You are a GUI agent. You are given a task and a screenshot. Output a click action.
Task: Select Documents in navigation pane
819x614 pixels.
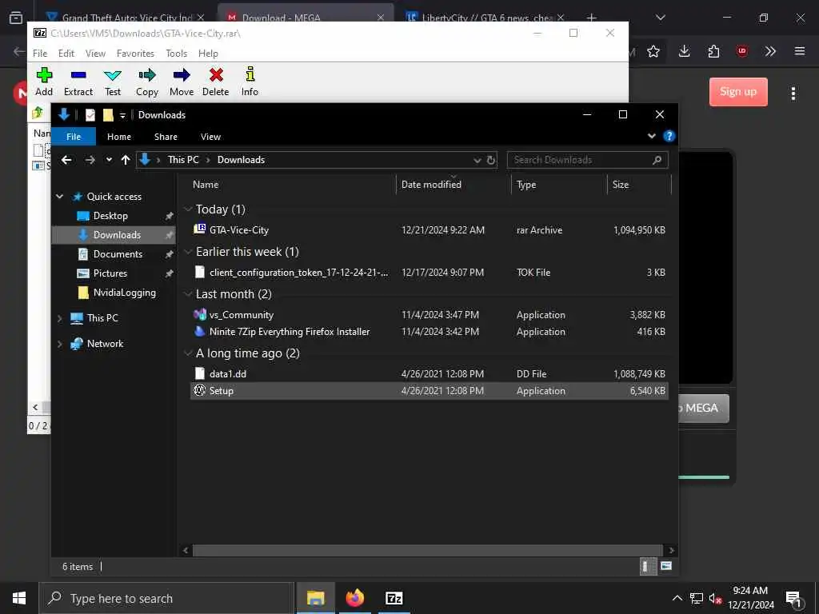pyautogui.click(x=118, y=254)
